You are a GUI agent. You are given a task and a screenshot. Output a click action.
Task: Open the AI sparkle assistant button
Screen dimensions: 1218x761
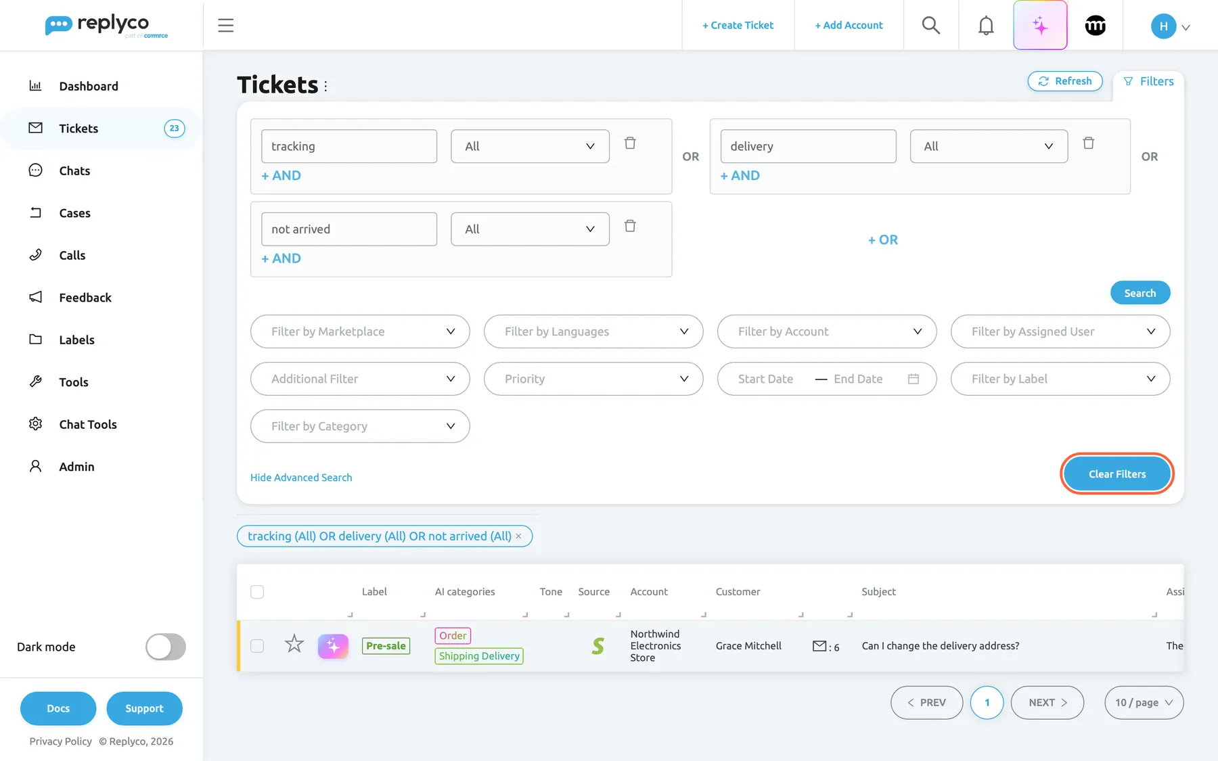(1040, 26)
